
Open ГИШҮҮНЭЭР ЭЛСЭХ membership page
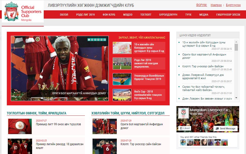point(228,15)
